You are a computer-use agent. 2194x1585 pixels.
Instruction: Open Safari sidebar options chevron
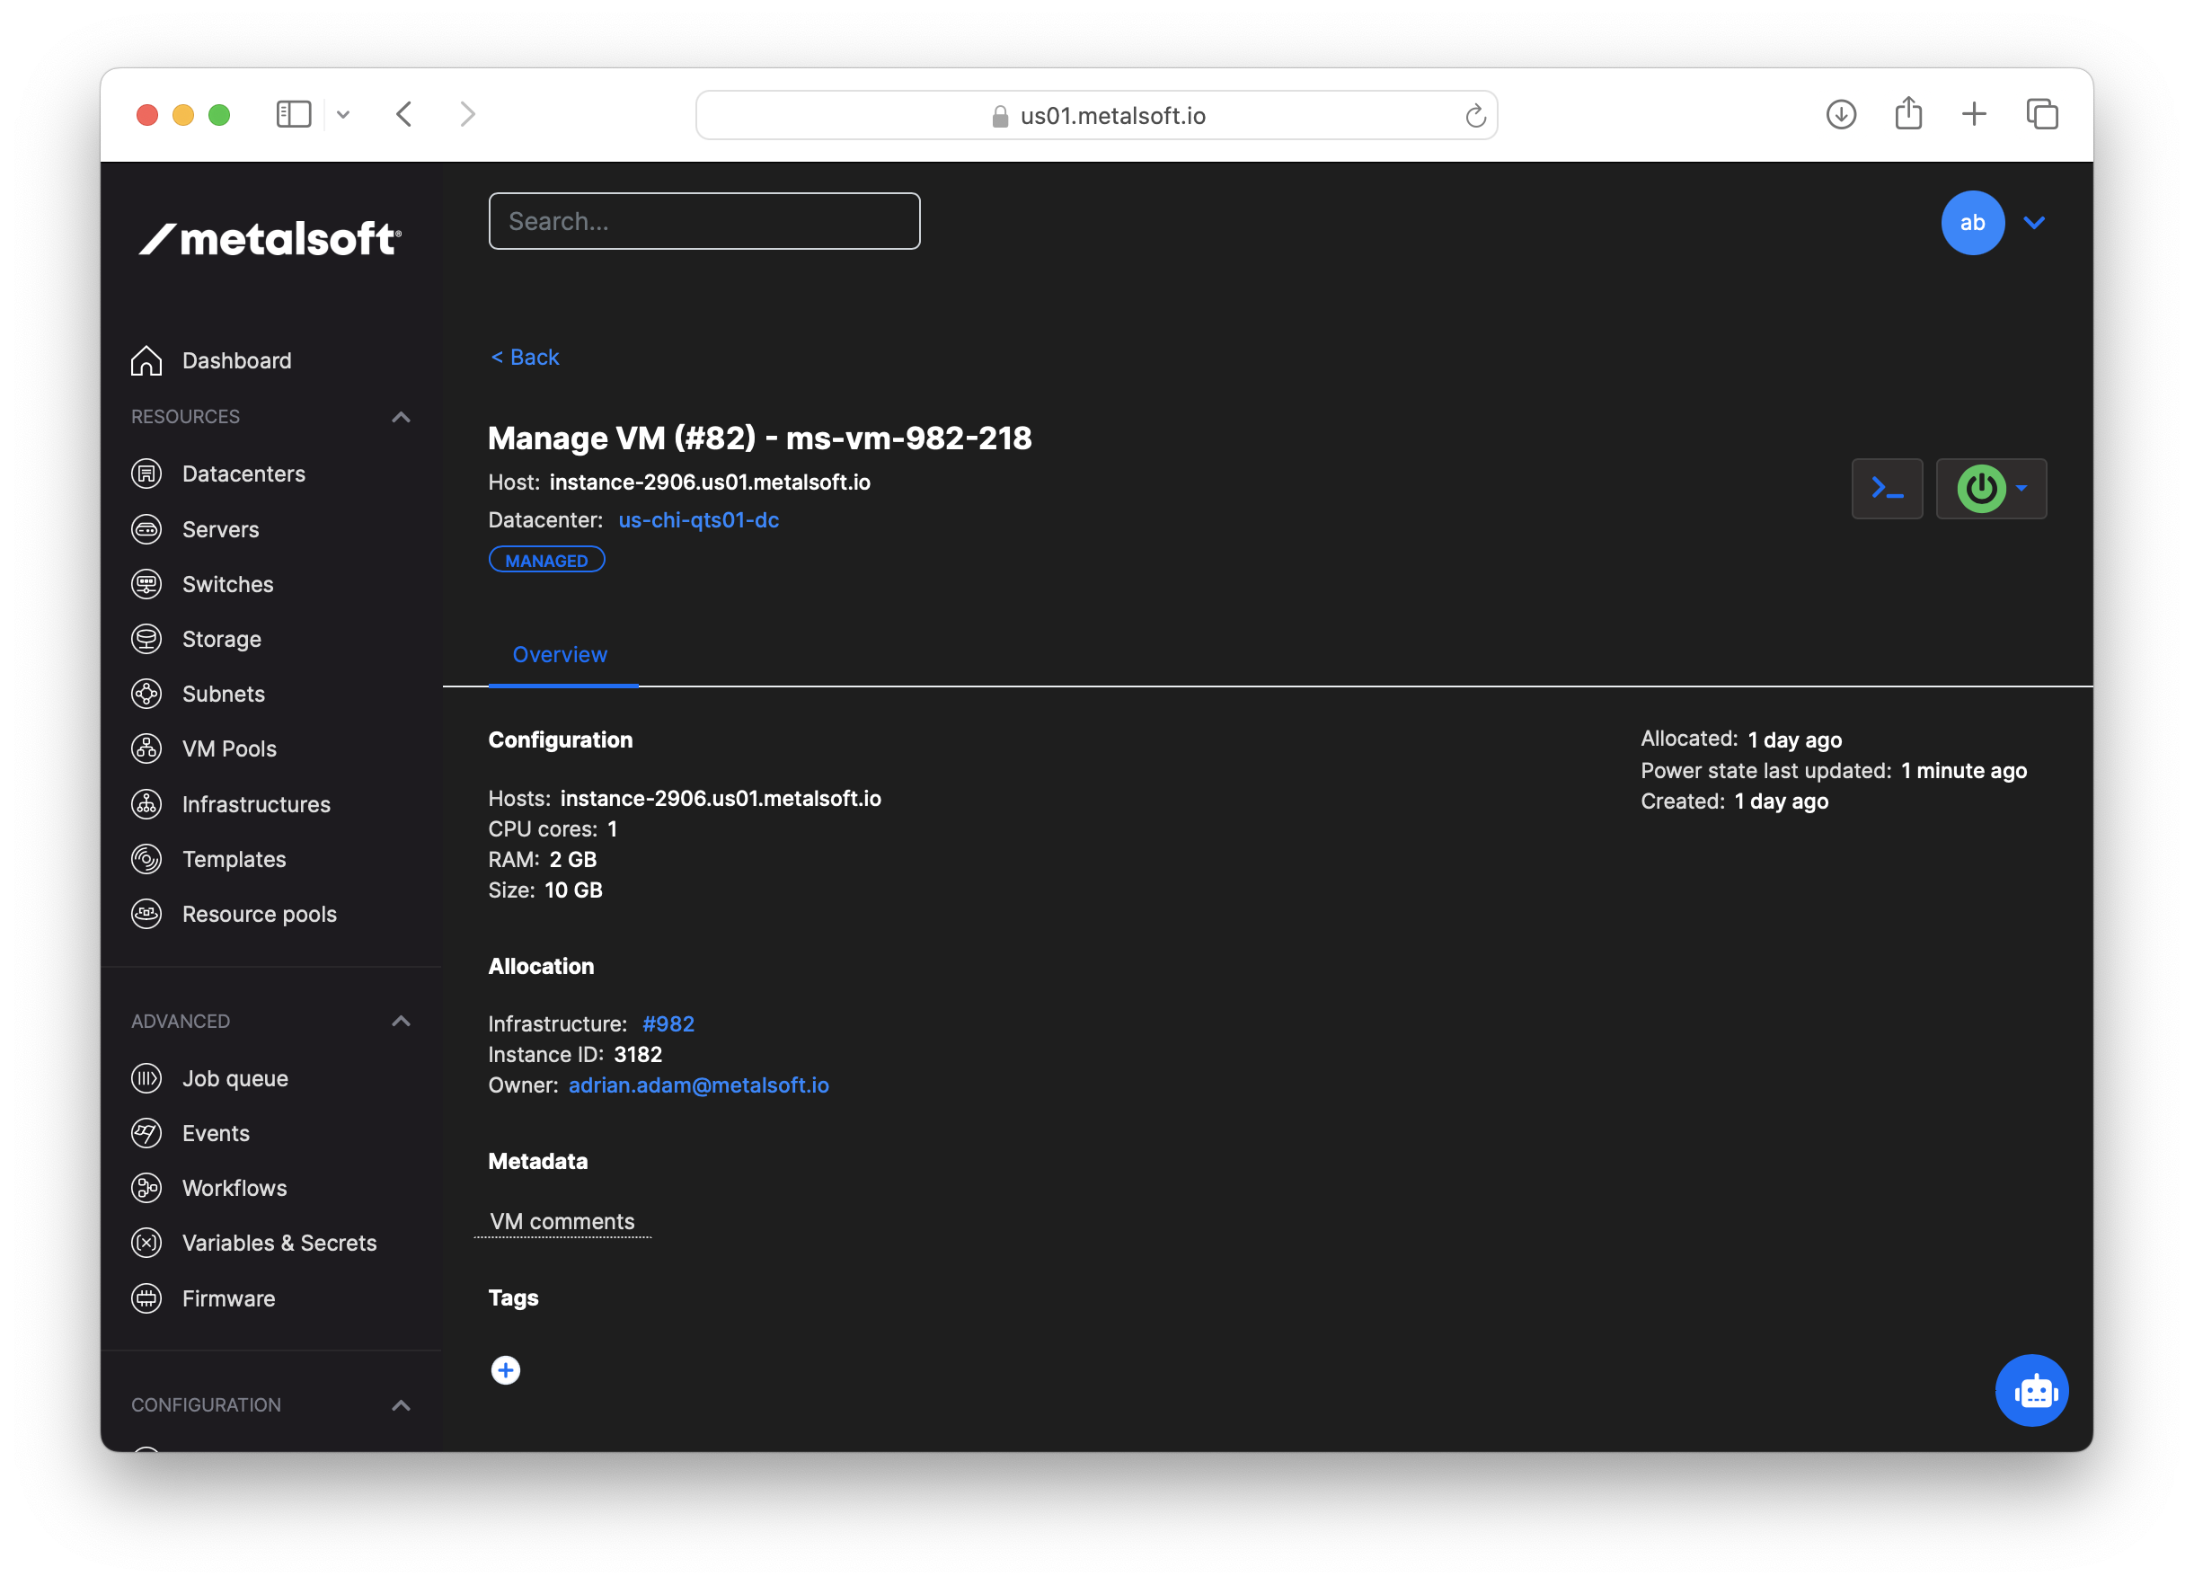click(x=342, y=115)
